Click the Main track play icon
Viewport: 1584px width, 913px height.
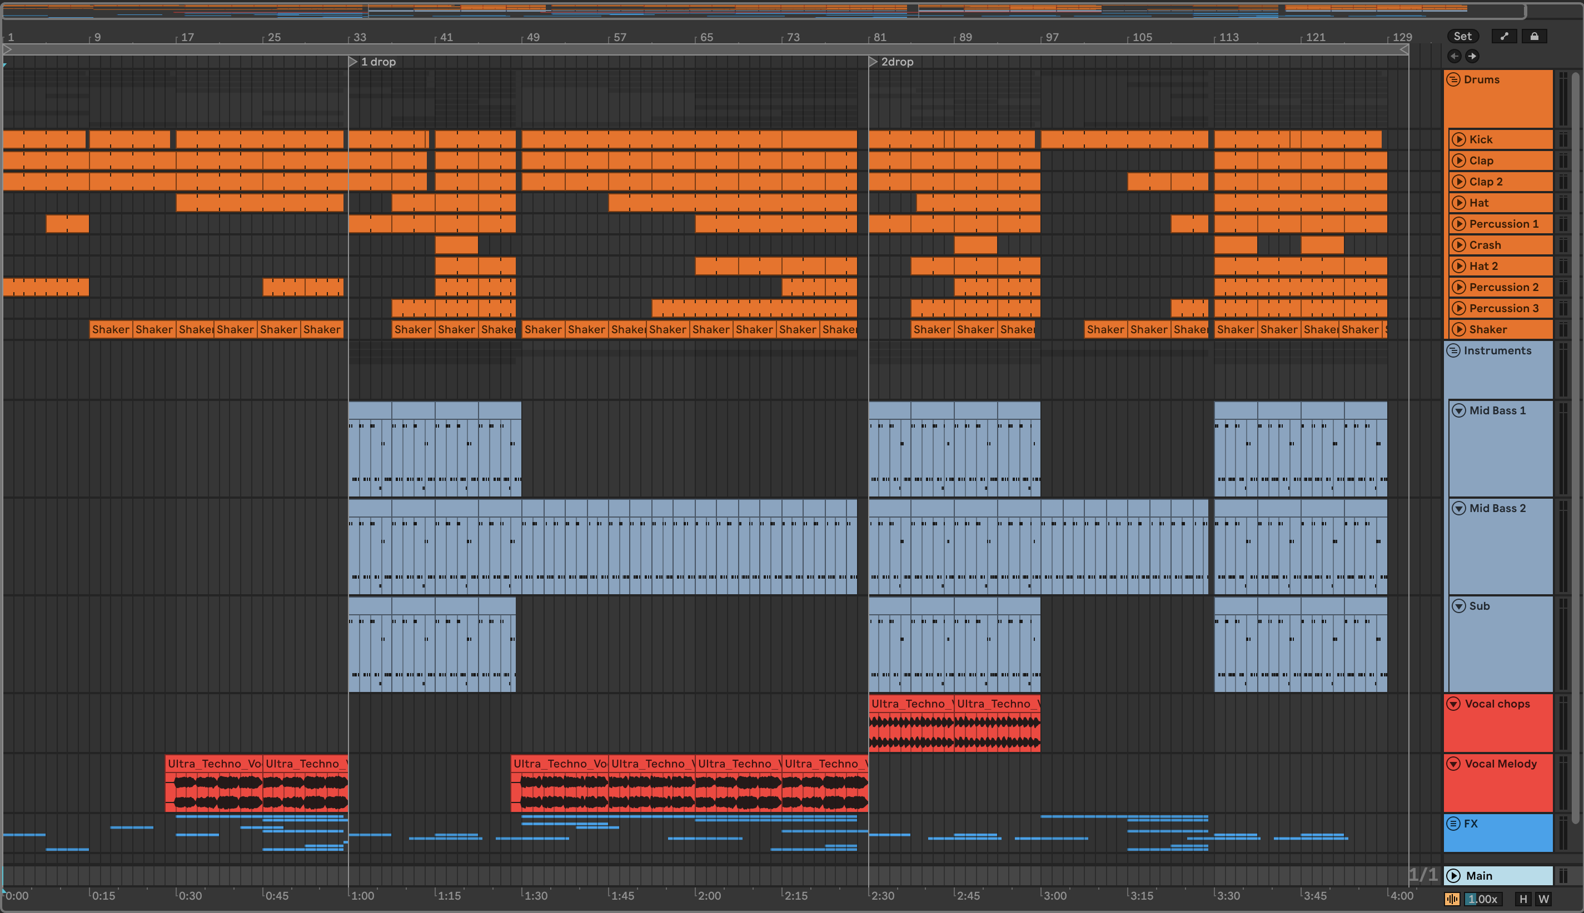(x=1453, y=875)
